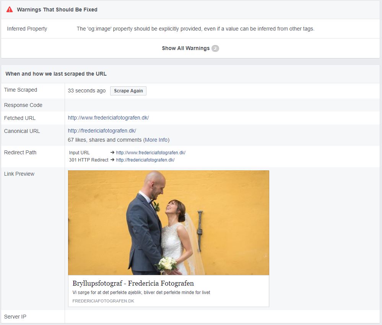382x325 pixels.
Task: Click the Server IP row label
Action: coord(15,317)
